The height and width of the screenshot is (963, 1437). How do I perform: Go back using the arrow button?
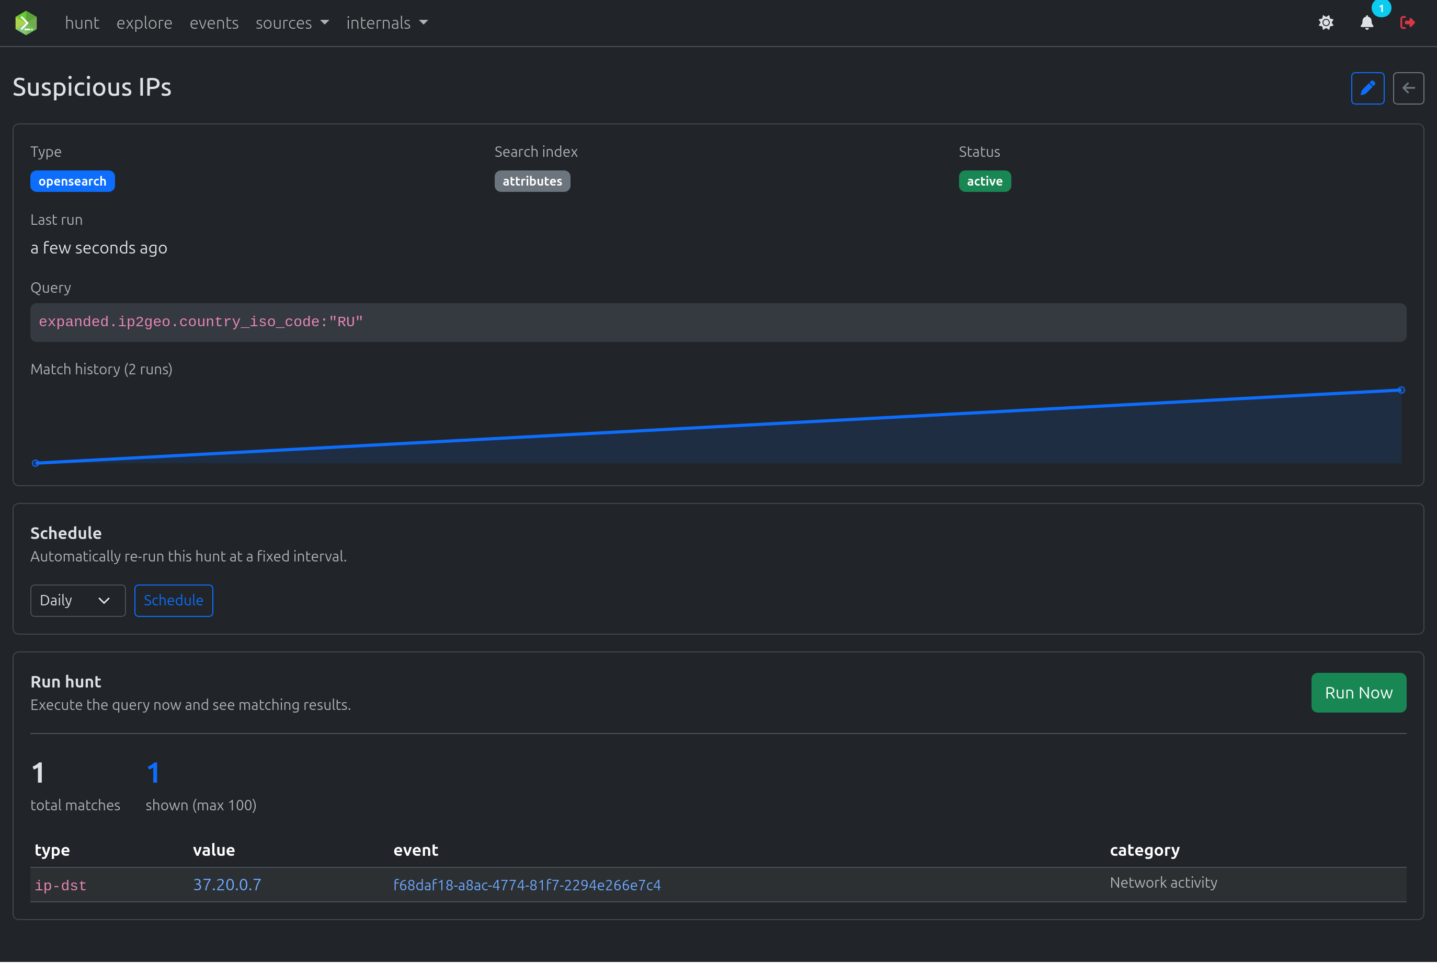(1408, 88)
